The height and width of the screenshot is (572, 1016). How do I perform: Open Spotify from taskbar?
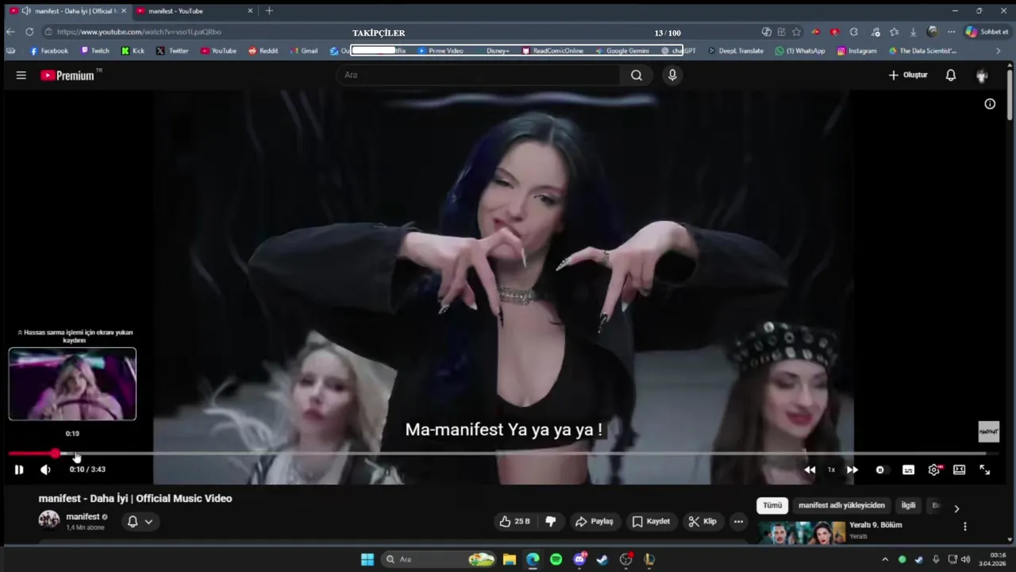556,559
